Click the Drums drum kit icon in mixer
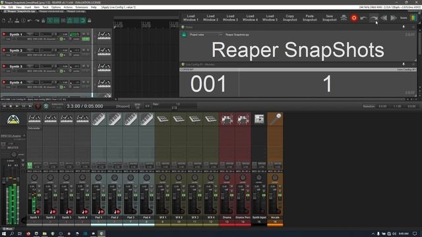Viewport: 422px width, 237px height. [227, 119]
